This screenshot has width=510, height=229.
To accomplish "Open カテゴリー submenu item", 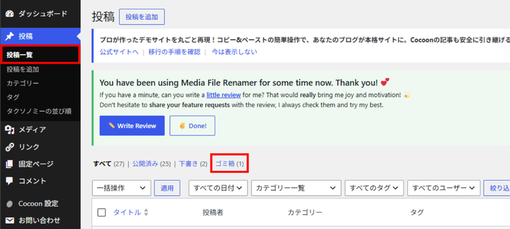I will tap(23, 83).
